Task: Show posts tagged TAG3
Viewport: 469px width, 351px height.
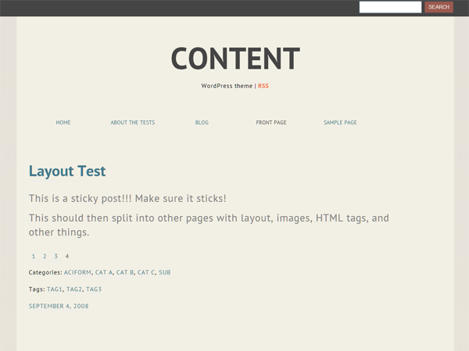Action: coord(94,289)
